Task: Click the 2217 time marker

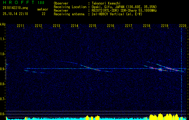Action: (129, 25)
